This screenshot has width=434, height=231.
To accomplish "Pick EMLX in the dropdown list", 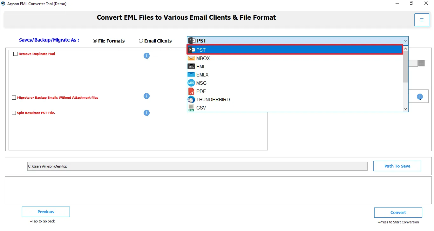I will point(202,75).
